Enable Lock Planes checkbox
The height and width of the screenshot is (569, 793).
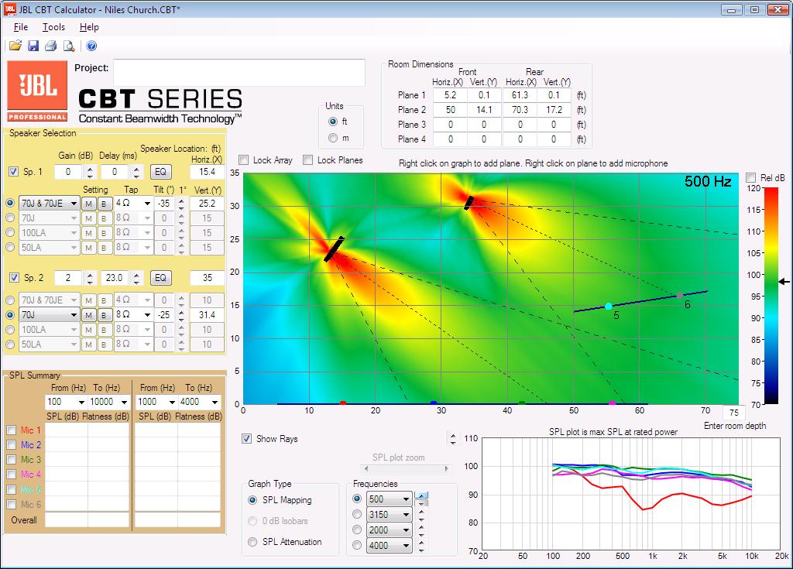[x=307, y=160]
